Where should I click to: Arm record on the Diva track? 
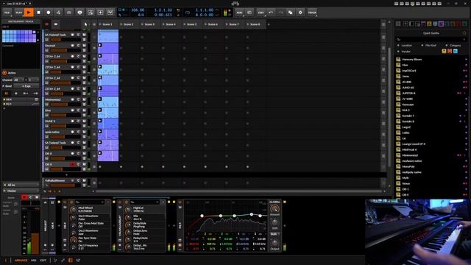72,110
